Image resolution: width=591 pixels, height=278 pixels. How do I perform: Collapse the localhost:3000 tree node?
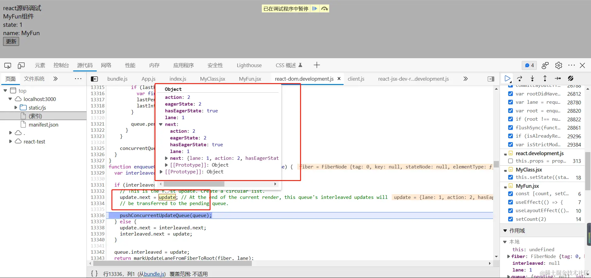(x=10, y=99)
